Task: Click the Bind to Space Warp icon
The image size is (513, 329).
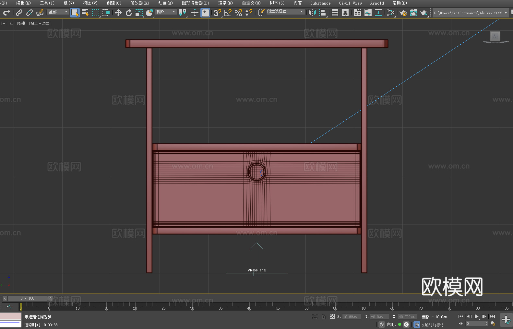Action: tap(40, 13)
